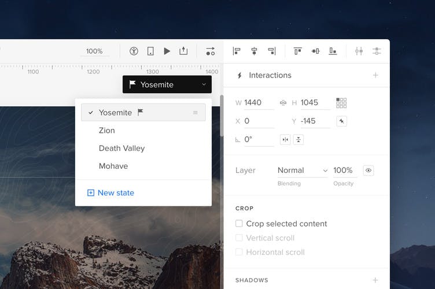Distribute selection vertically
Viewport: 435px width, 289px height.
(377, 51)
